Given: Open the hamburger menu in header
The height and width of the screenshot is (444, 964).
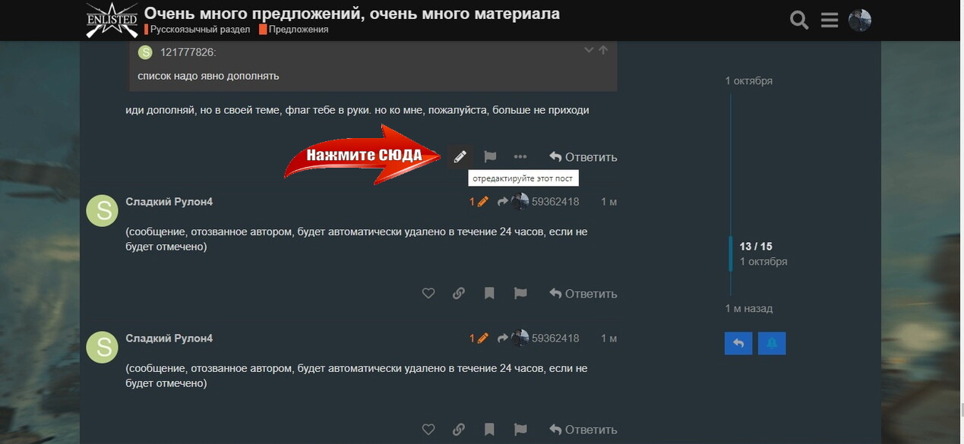Looking at the screenshot, I should (830, 20).
